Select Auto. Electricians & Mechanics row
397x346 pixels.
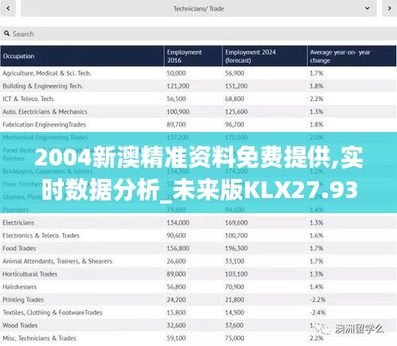pyautogui.click(x=198, y=111)
